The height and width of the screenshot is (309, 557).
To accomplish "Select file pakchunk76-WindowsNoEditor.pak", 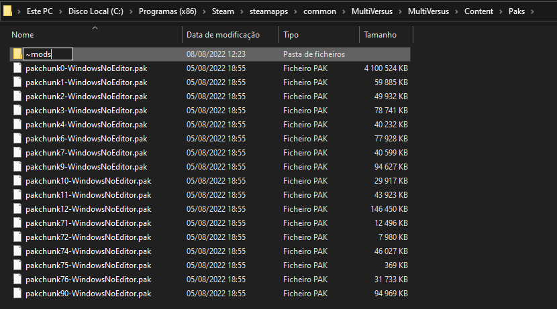I will (x=89, y=280).
